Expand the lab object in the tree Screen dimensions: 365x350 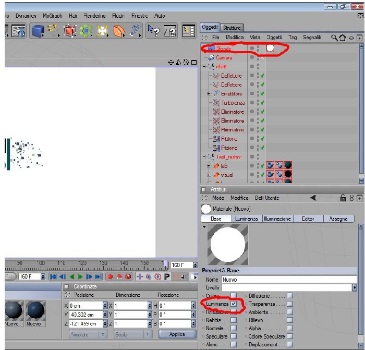click(209, 166)
